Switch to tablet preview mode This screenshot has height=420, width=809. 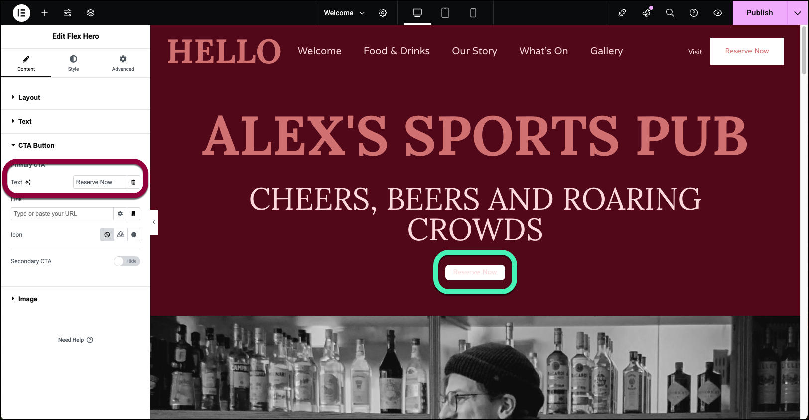[x=445, y=13]
